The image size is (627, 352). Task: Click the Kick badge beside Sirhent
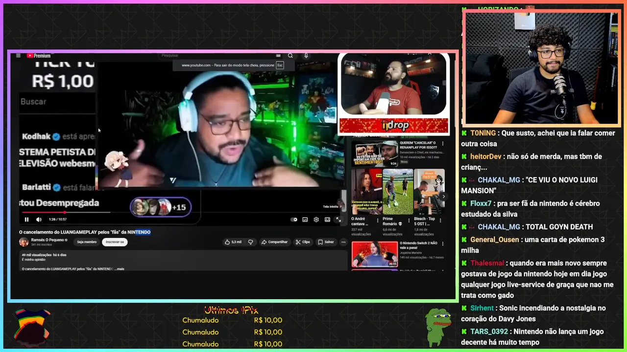click(464, 308)
